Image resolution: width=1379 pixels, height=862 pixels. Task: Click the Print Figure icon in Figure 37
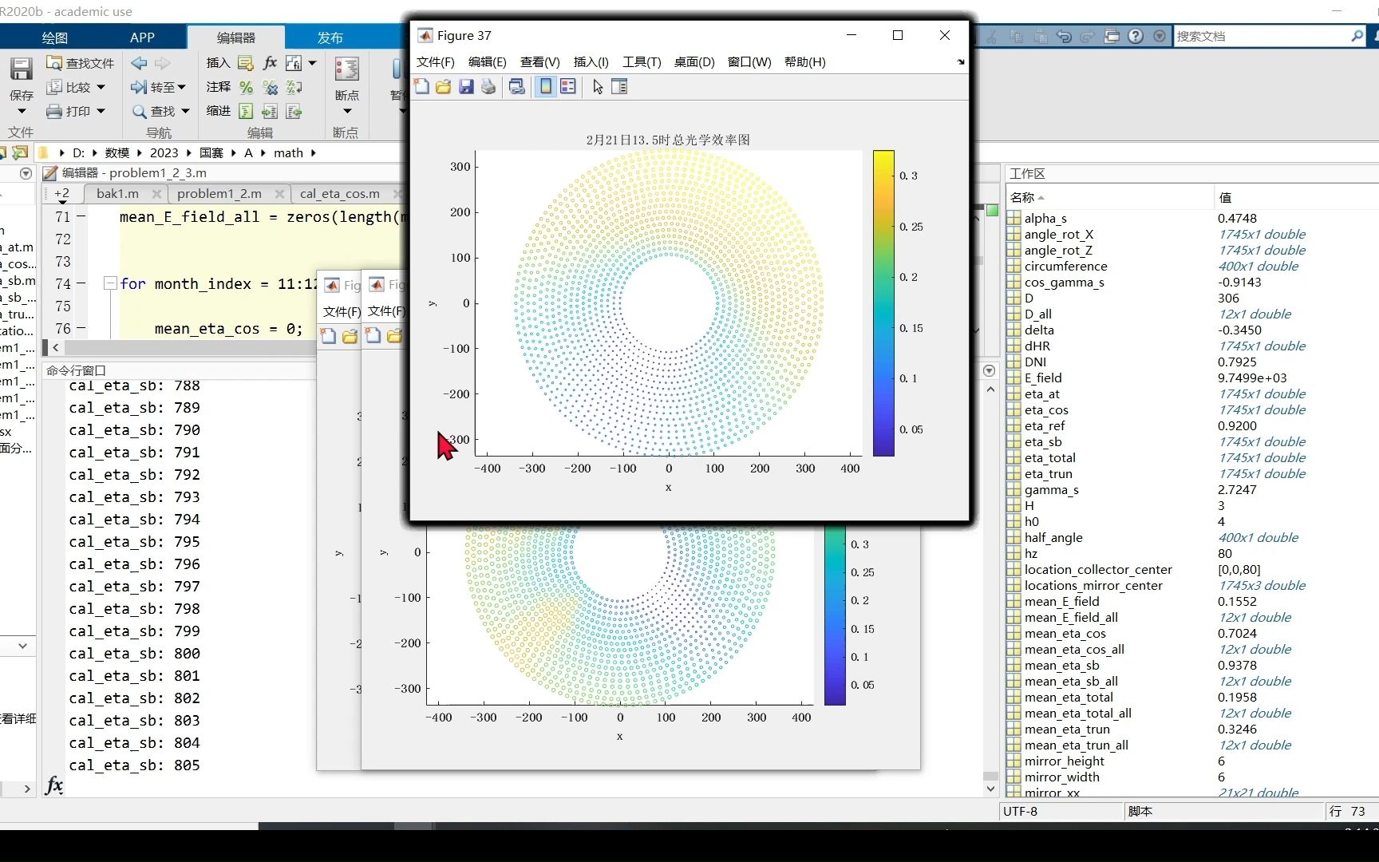(488, 87)
